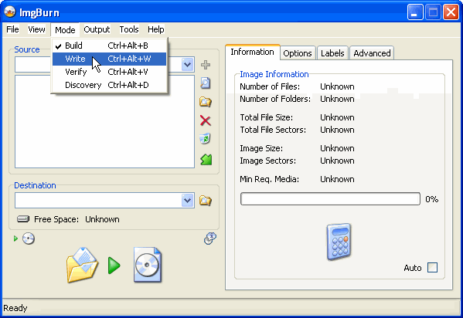
Task: Click the green arrow icon under the source buttons
Action: (x=206, y=160)
